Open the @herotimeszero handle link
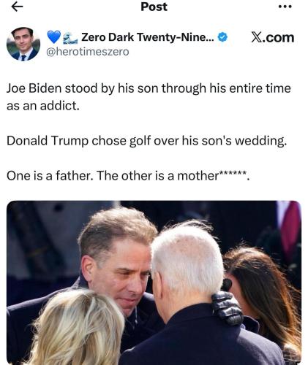 point(88,52)
